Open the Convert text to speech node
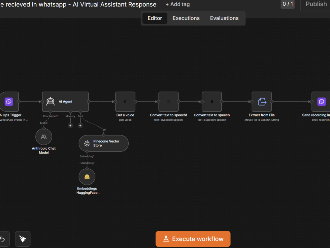Image resolution: width=330 pixels, height=248 pixels. 212,102
